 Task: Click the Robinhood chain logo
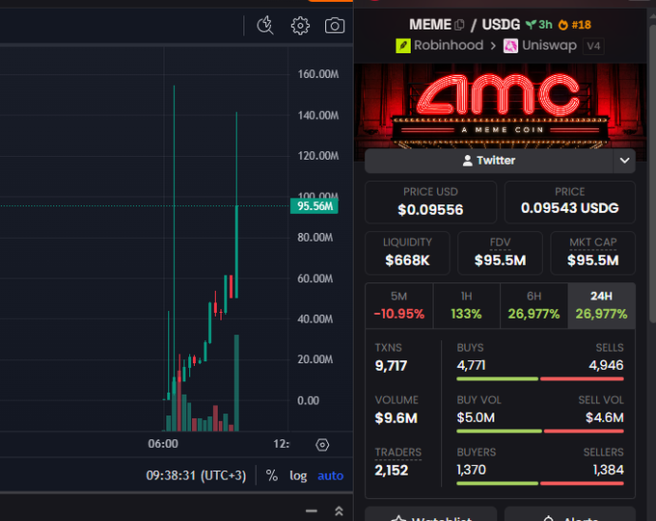pos(403,45)
